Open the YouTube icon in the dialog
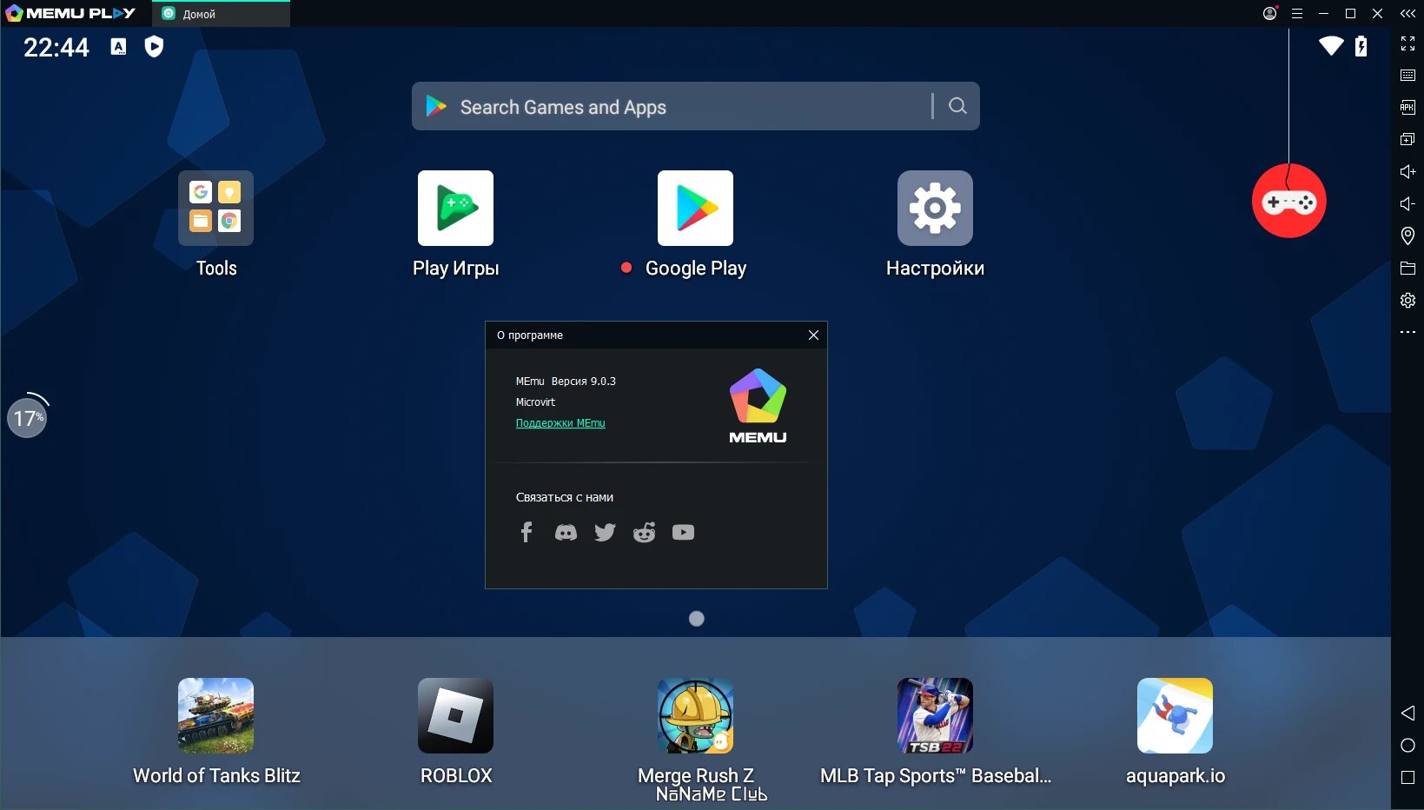The height and width of the screenshot is (810, 1424). 683,532
